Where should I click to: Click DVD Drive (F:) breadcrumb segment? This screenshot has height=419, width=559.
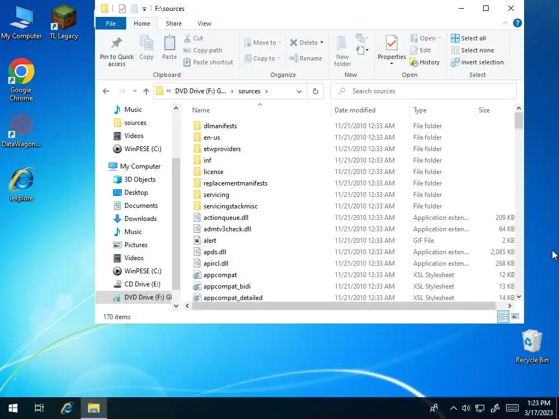coord(200,91)
